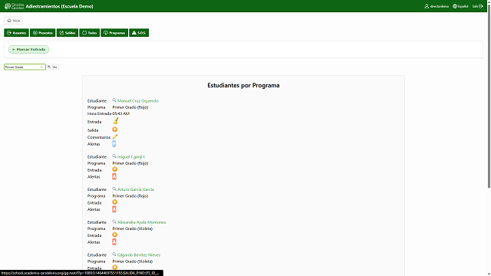Switch to the Ausentes tab
This screenshot has height=276, width=491.
(x=16, y=33)
